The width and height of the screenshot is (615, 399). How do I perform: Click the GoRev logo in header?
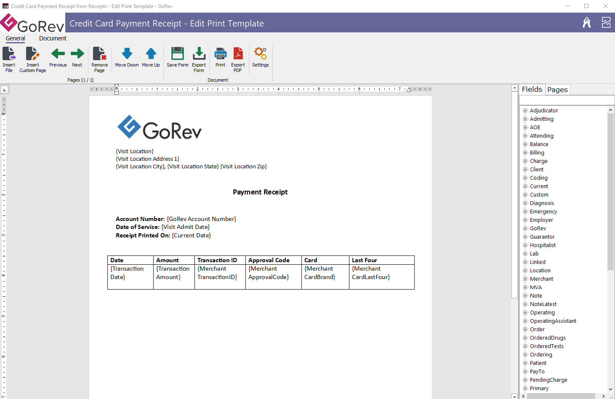(x=32, y=23)
